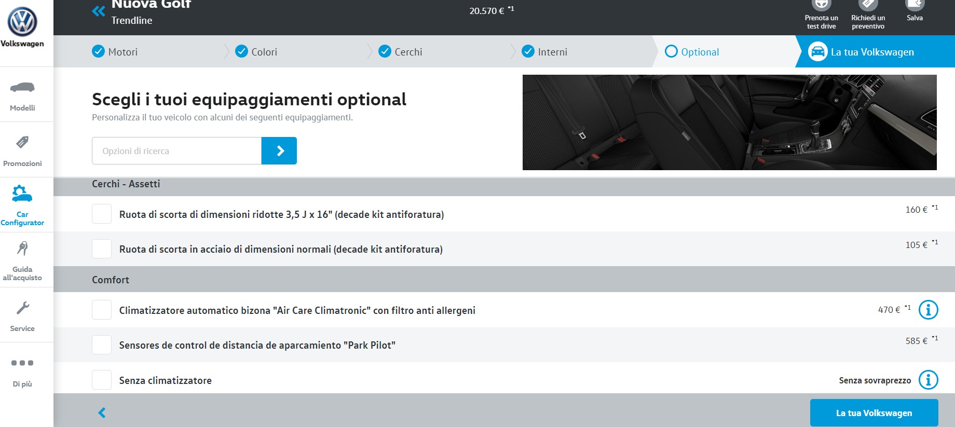
Task: Open Modelli car icon in sidebar
Action: coord(22,88)
